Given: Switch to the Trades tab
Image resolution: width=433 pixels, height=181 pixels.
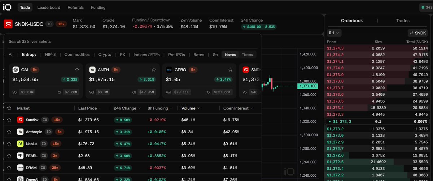Looking at the screenshot, I should (x=403, y=21).
